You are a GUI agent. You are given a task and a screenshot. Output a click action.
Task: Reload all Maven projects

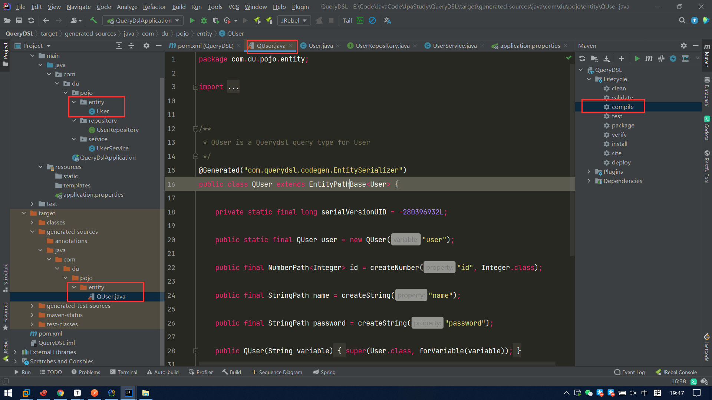(x=582, y=59)
